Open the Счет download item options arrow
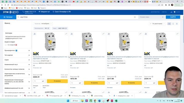Screen dimensions: 184x103 coord(43,96)
